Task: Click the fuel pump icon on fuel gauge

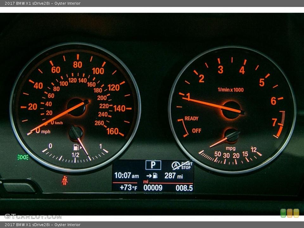Action: (76, 147)
